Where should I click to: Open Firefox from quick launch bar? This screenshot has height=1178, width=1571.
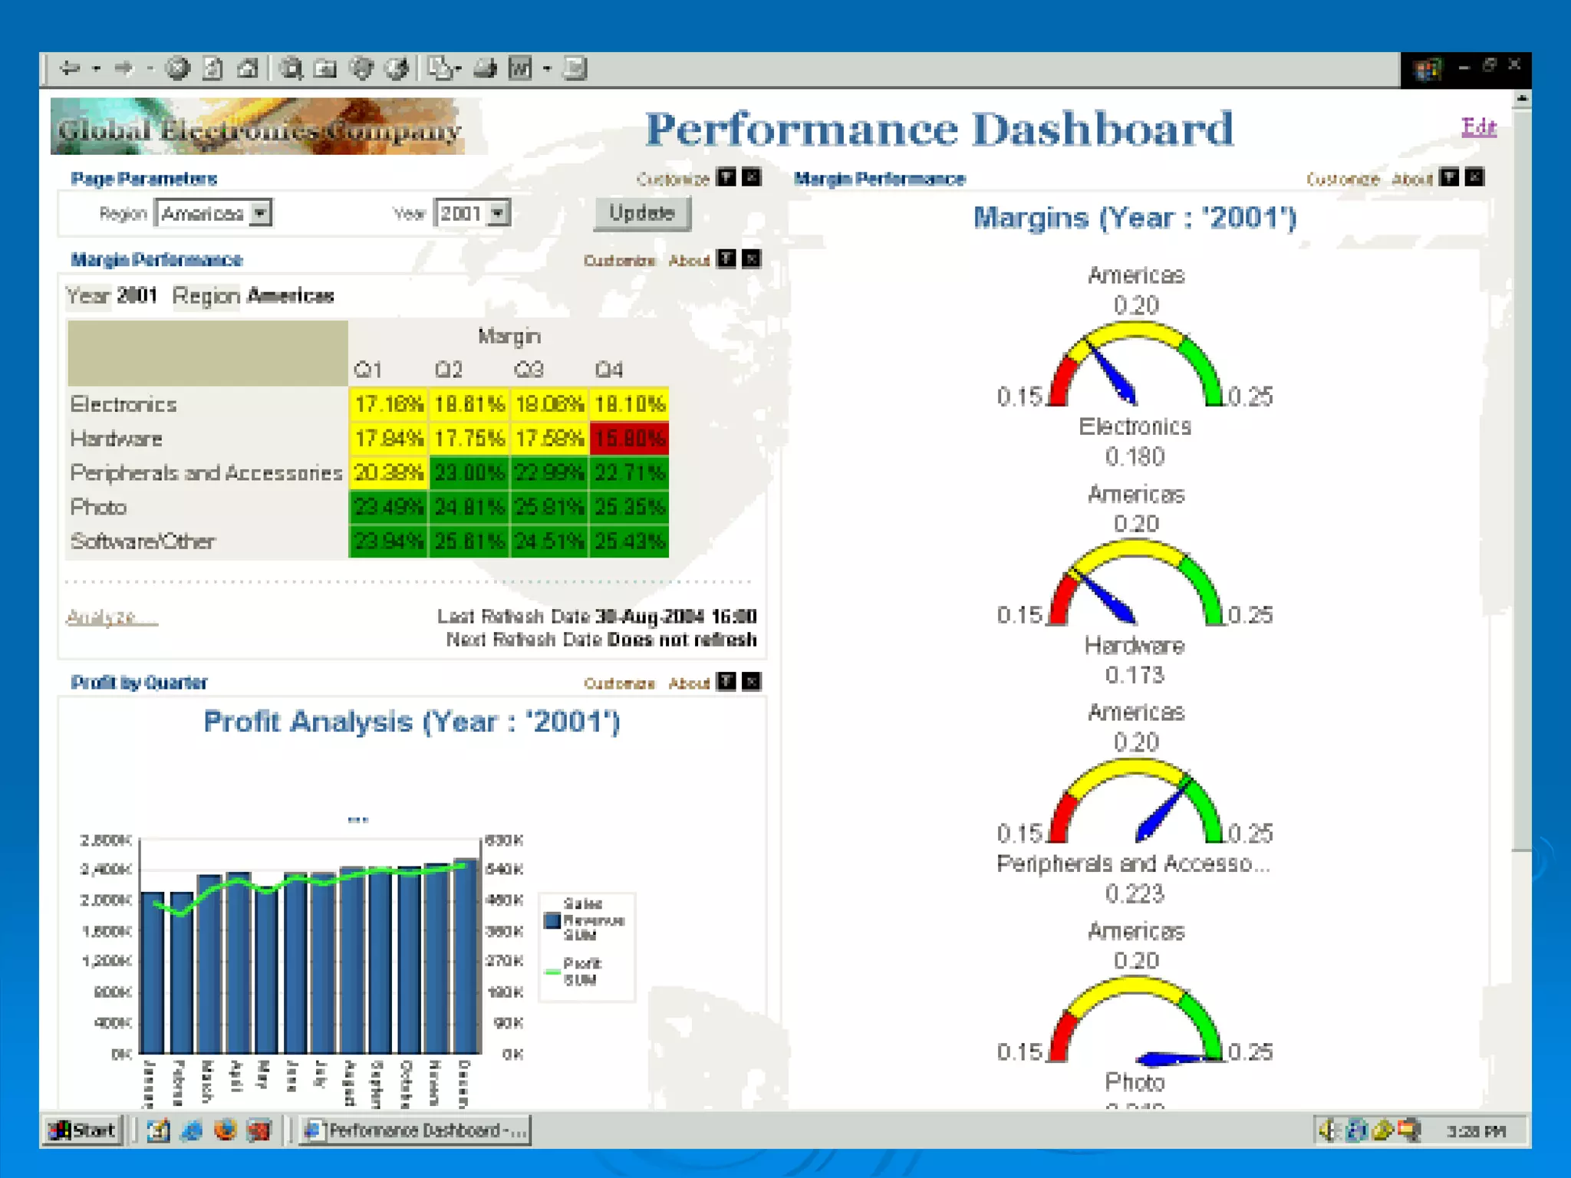[226, 1130]
